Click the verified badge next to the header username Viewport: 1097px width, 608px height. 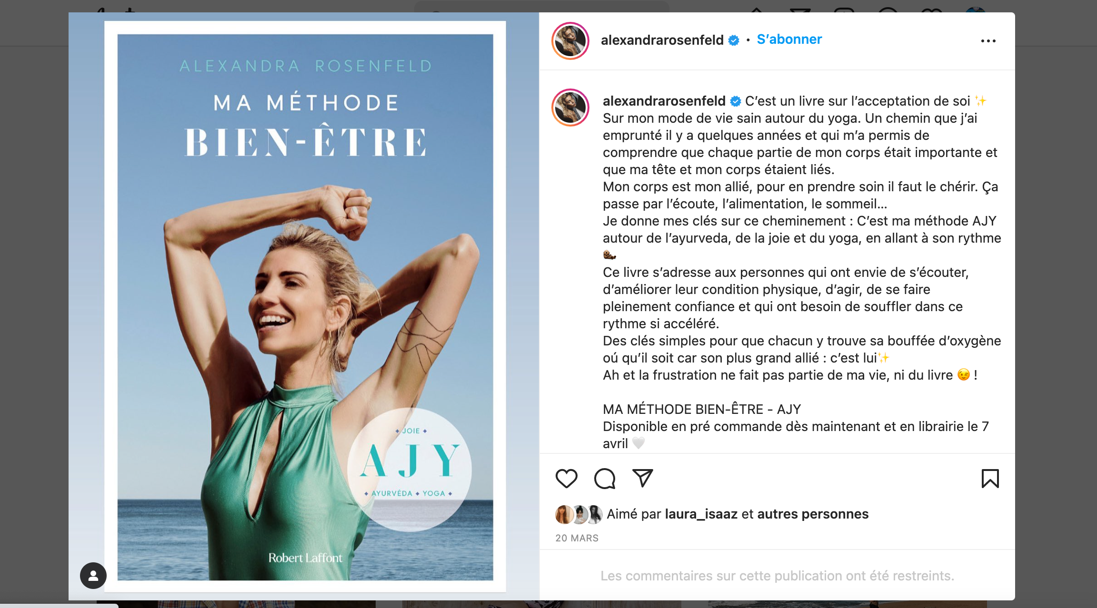click(734, 40)
